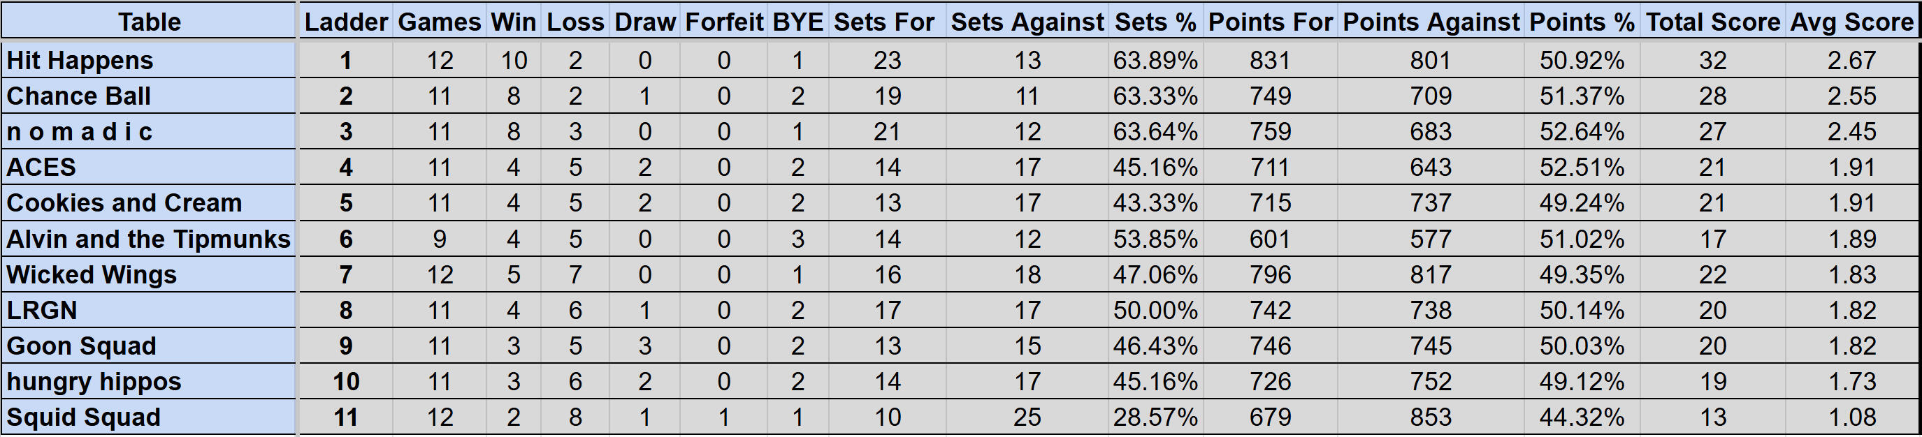The width and height of the screenshot is (1922, 437).
Task: Click the Alvin and the Tipmunks cell
Action: 148,239
